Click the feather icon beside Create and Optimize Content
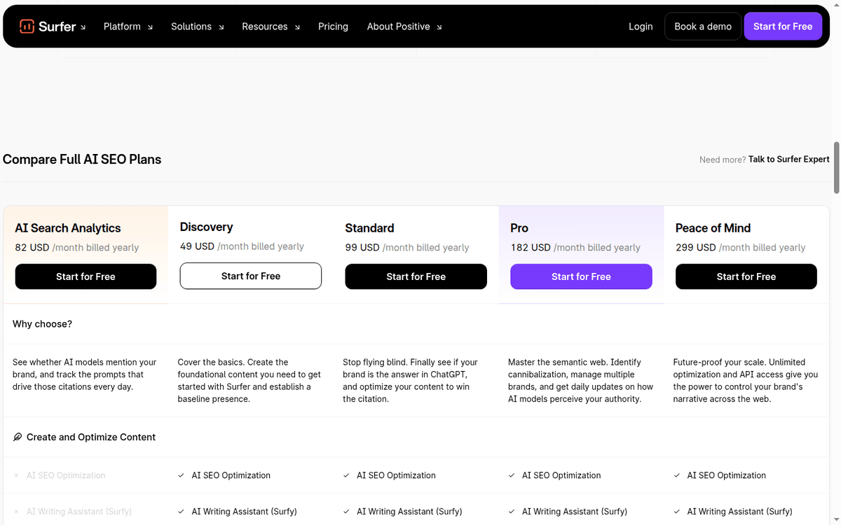Screen dimensions: 841x525 click(x=18, y=437)
